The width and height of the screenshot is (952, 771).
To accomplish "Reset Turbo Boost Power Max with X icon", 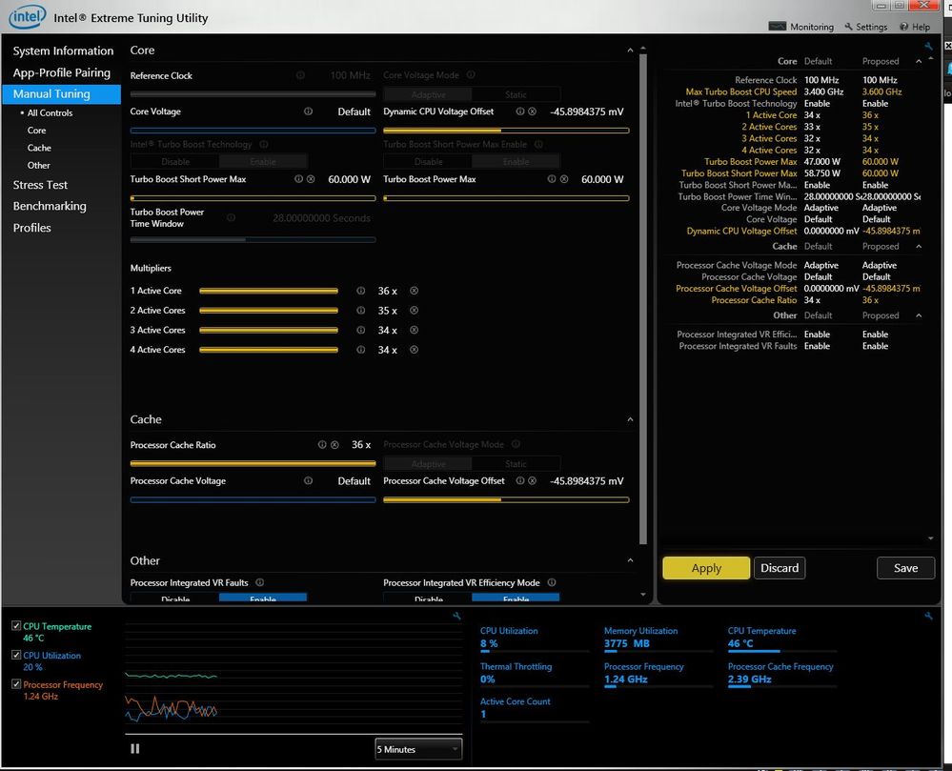I will pyautogui.click(x=563, y=179).
